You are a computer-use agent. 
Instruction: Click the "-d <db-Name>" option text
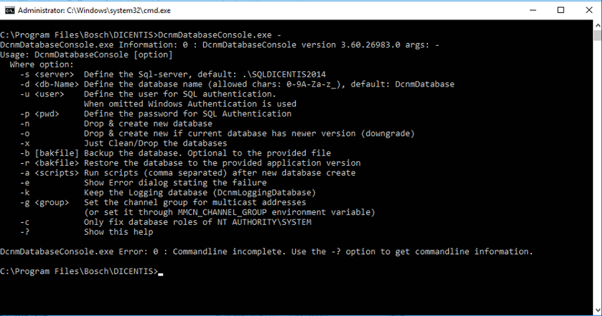(x=50, y=84)
